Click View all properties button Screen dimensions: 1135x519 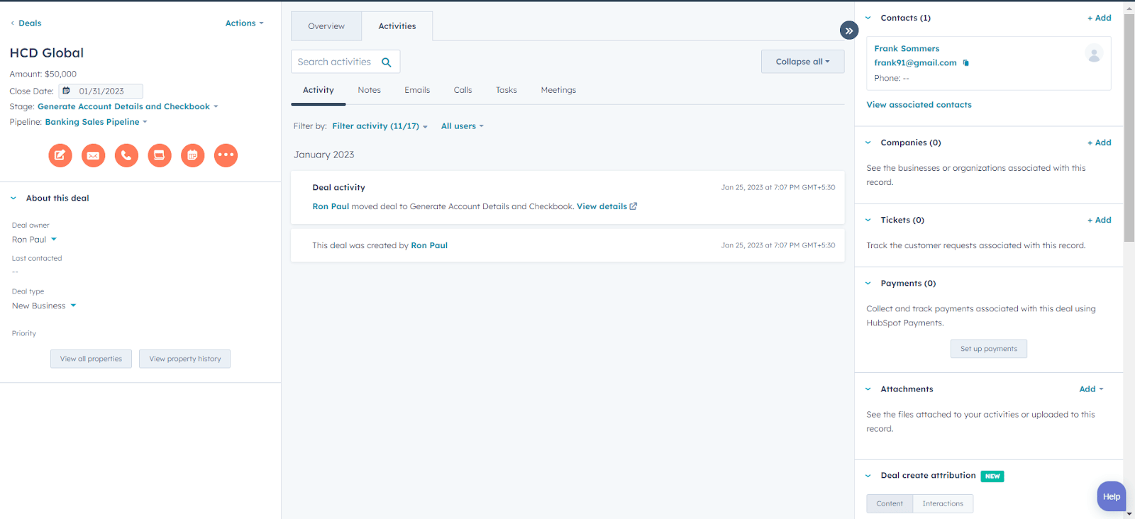[x=91, y=359]
